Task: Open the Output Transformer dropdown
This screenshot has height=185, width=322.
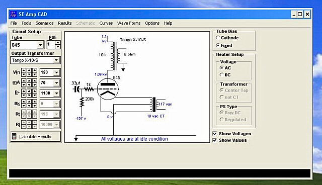Action: tap(56, 60)
